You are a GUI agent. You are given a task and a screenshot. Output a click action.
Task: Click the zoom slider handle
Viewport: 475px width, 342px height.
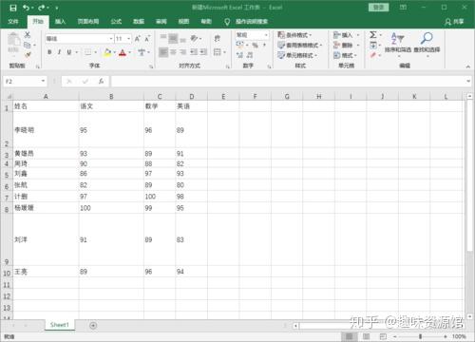point(420,336)
